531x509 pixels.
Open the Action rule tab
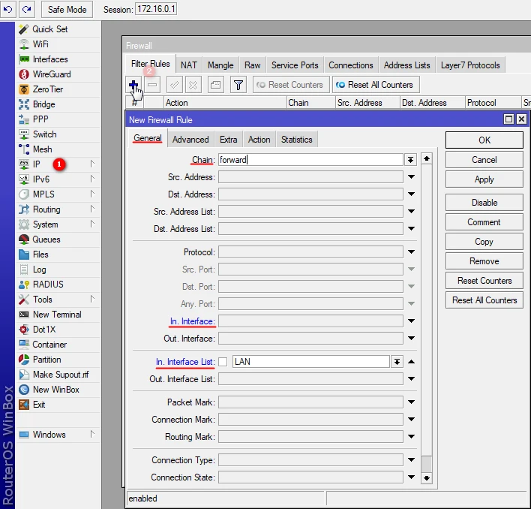[259, 140]
